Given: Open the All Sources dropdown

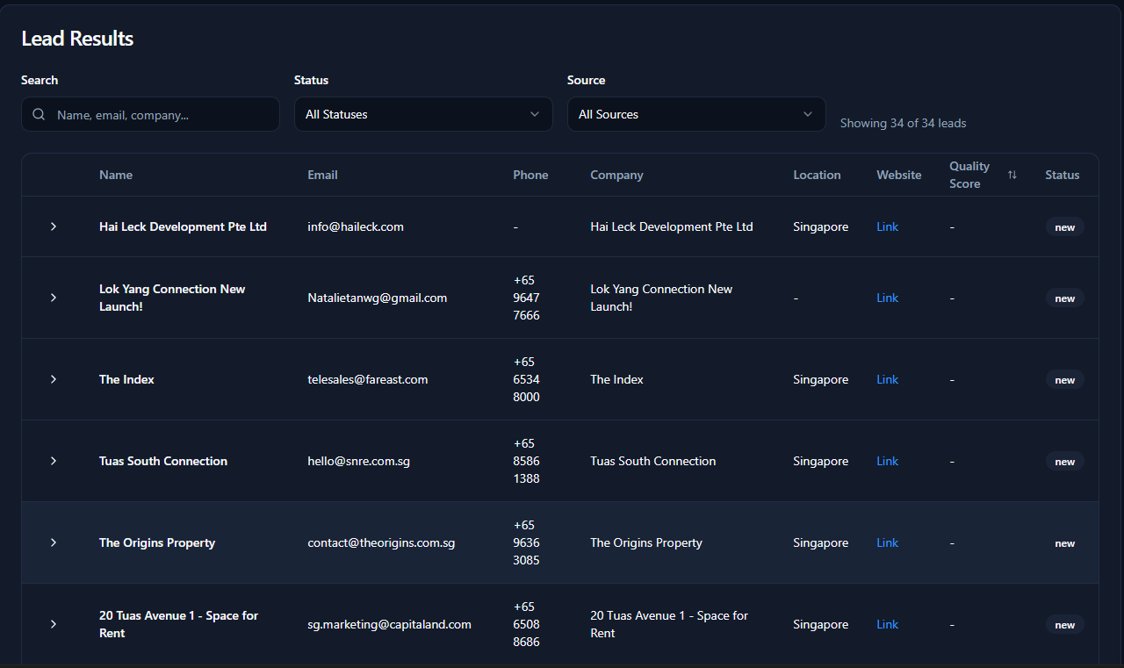Looking at the screenshot, I should (695, 114).
